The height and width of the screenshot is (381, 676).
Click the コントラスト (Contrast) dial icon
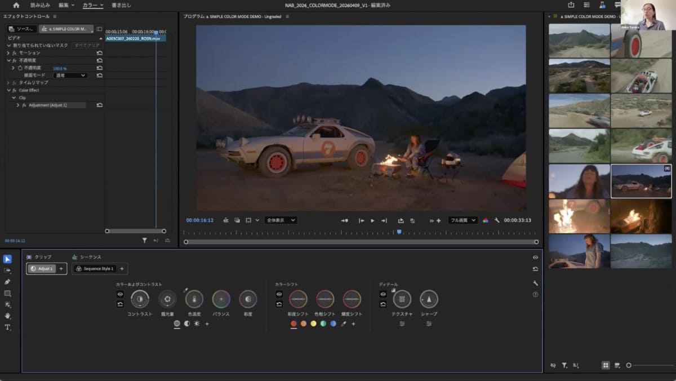[140, 299]
